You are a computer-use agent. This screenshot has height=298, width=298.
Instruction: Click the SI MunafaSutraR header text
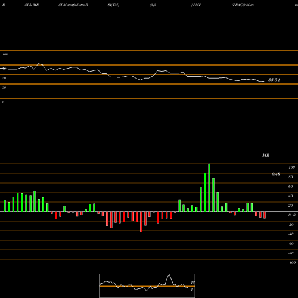click(73, 5)
